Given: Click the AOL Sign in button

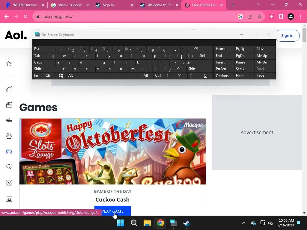Looking at the screenshot, I should (288, 36).
